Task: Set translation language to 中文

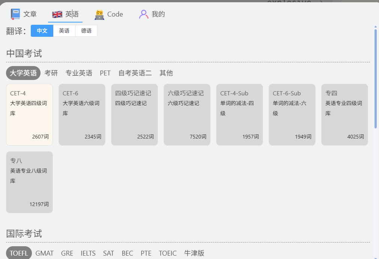Action: coord(42,31)
